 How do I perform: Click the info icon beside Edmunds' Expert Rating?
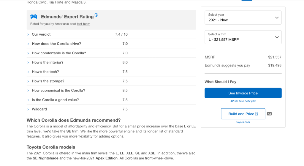(96, 15)
